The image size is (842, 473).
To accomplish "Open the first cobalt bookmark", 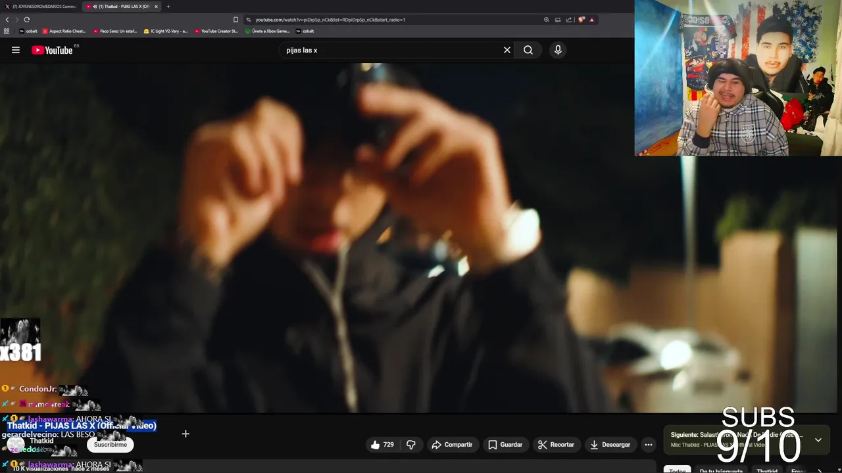I will (x=28, y=31).
